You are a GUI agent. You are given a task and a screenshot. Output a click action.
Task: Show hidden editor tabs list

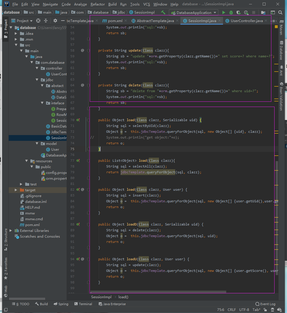(274, 21)
